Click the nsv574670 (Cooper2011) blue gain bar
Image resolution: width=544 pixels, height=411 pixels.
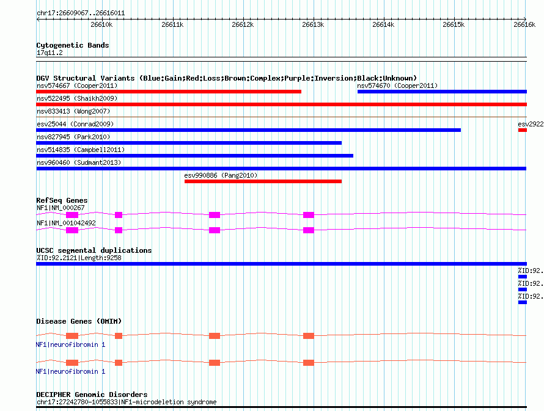442,92
